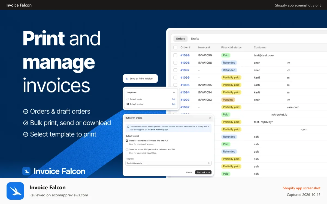Click the Shopify app screenshot 3 of 5 label
This screenshot has width=327, height=204.
pos(298,5)
